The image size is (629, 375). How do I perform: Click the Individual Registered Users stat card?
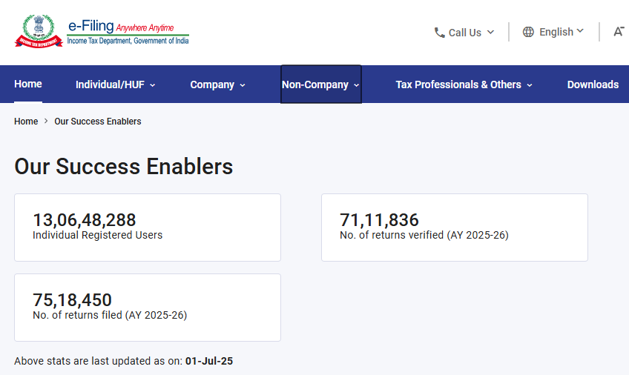(148, 228)
